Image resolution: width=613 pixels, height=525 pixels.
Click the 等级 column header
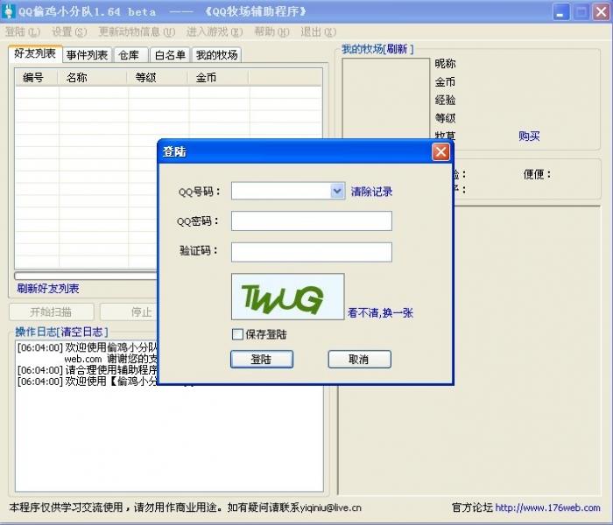point(158,77)
